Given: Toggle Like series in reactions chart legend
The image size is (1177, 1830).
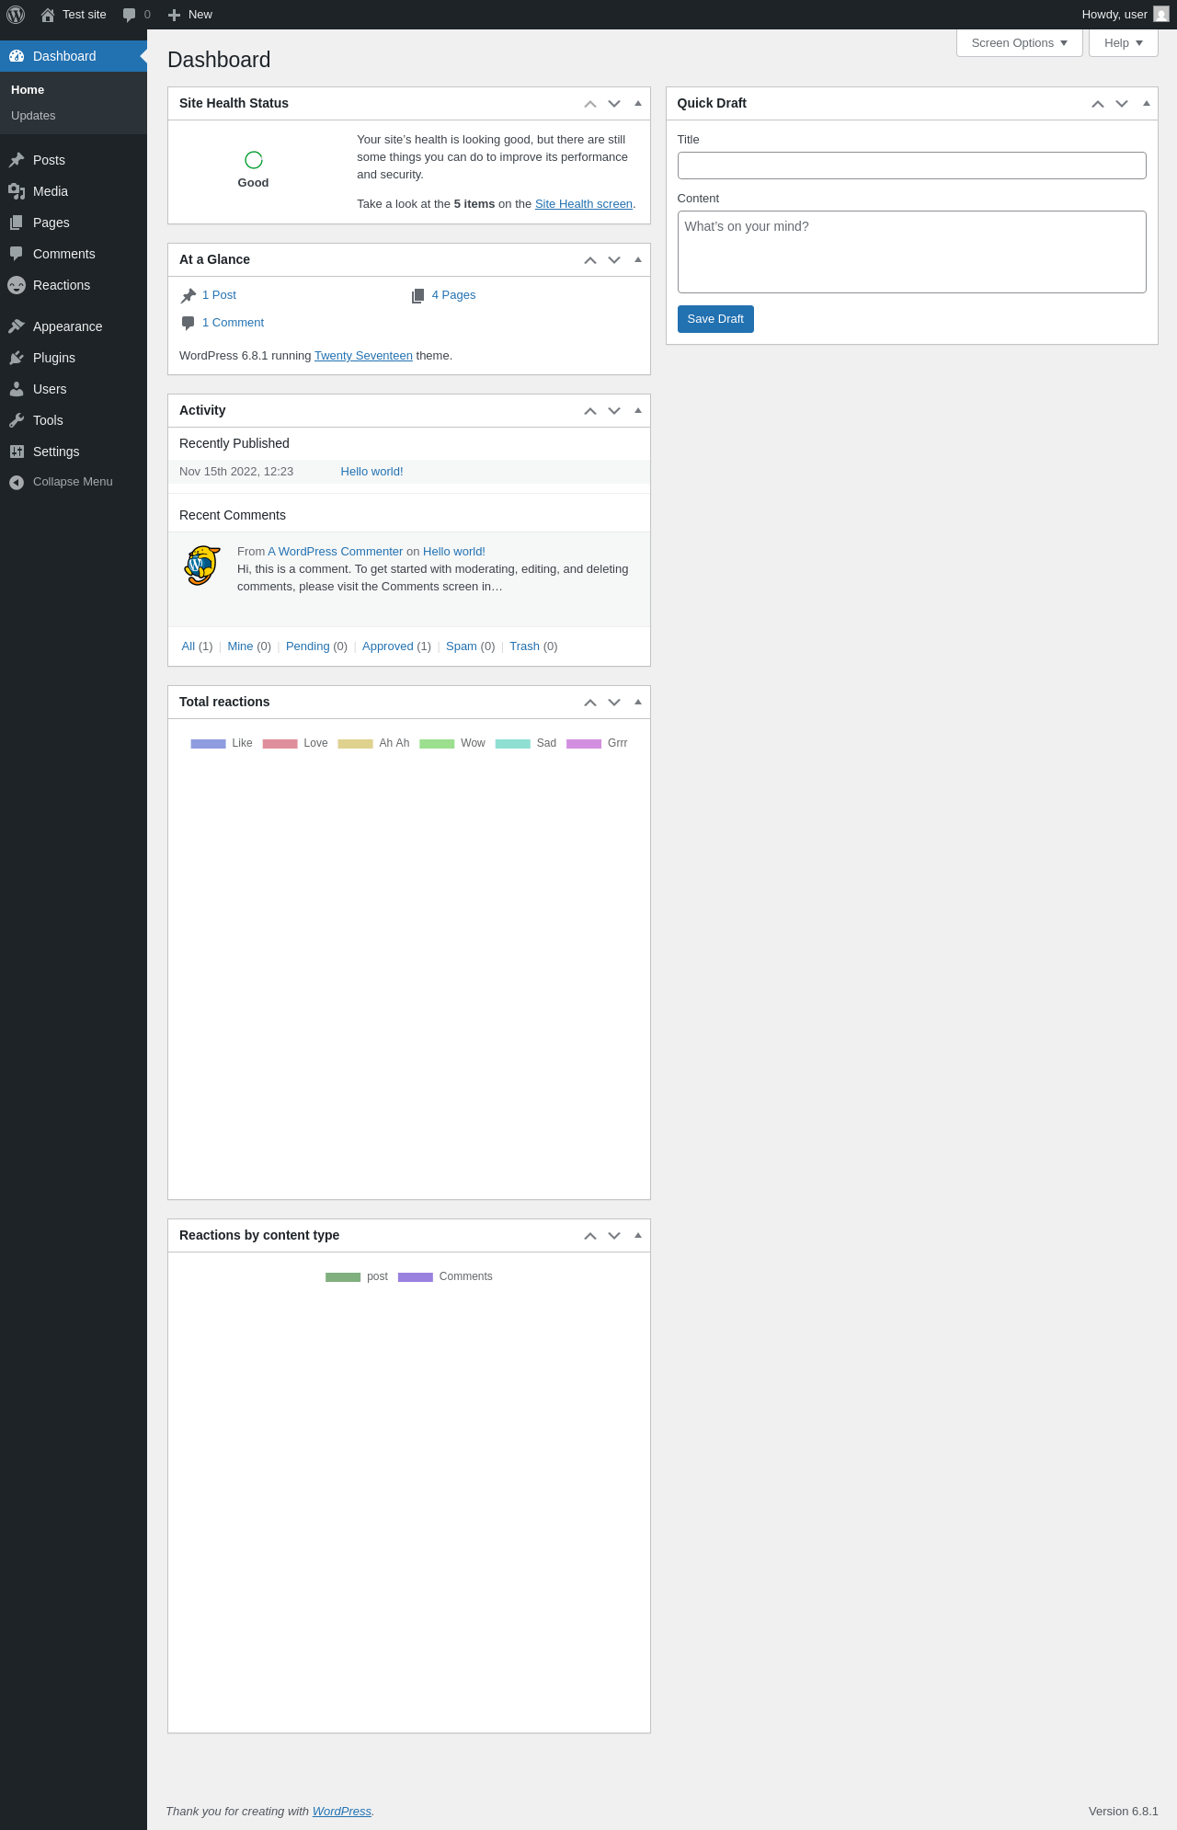Looking at the screenshot, I should pyautogui.click(x=222, y=743).
